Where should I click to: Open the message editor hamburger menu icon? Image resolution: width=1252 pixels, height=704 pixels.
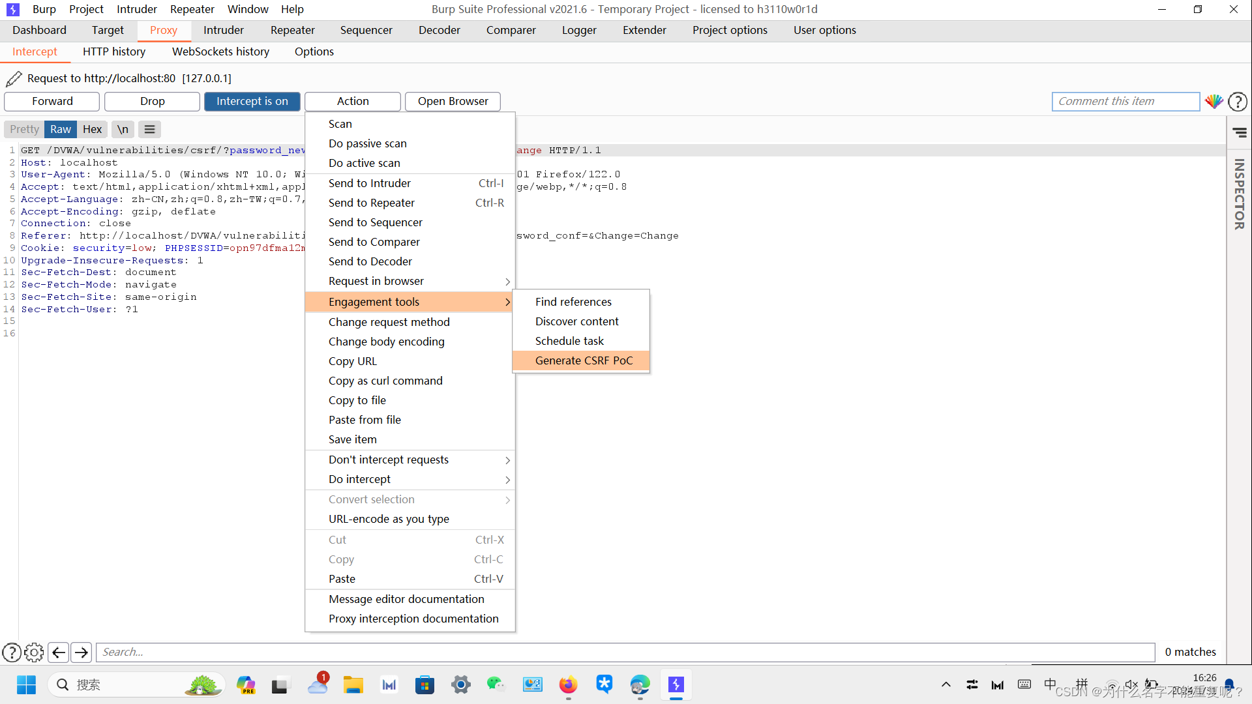[x=149, y=129]
